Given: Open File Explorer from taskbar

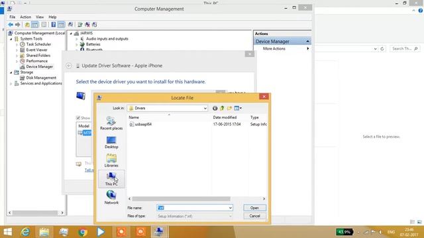Looking at the screenshot, I should point(44,232).
